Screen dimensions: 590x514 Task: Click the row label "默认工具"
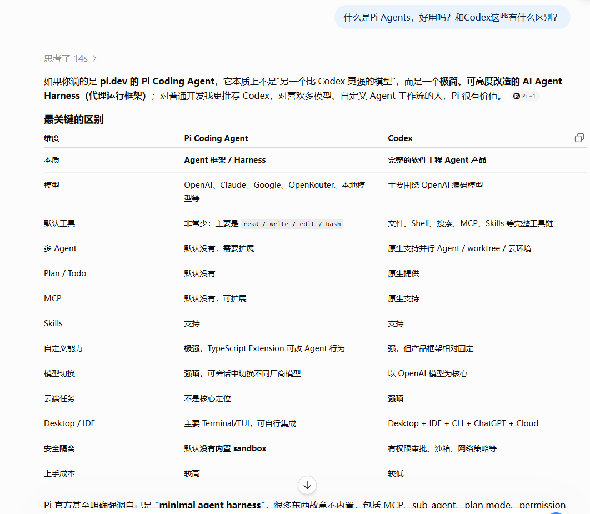click(59, 223)
